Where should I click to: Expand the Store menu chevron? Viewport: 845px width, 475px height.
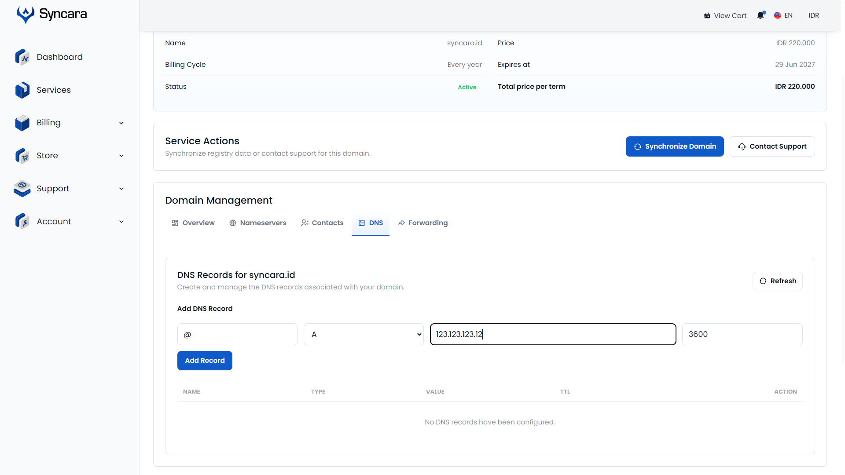click(121, 156)
